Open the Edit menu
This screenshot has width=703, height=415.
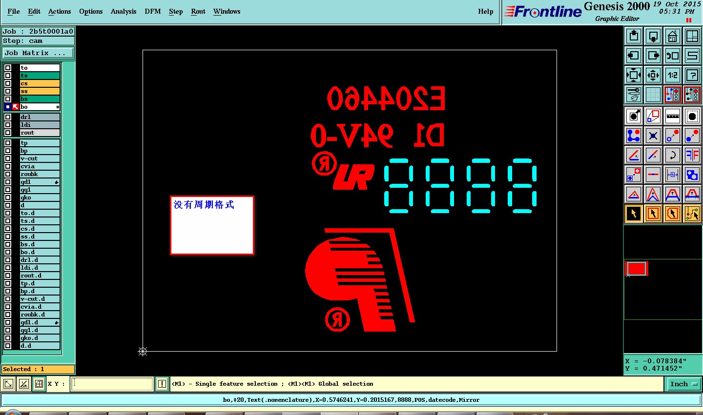34,11
